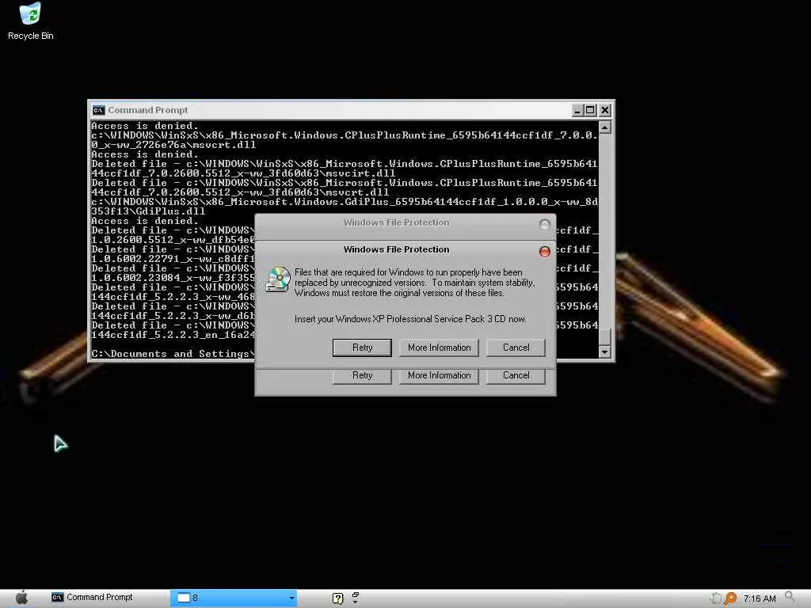
Task: Click the question mark help icon in taskbar
Action: click(337, 598)
